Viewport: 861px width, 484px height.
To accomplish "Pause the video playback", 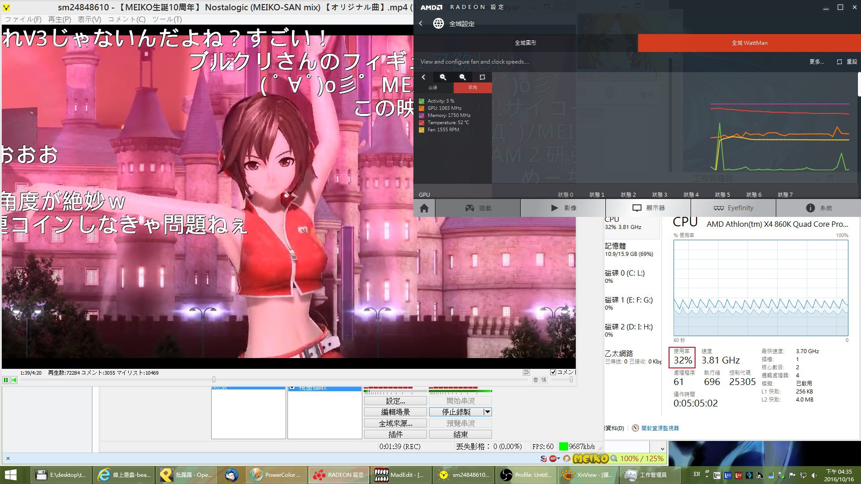I will [6, 380].
